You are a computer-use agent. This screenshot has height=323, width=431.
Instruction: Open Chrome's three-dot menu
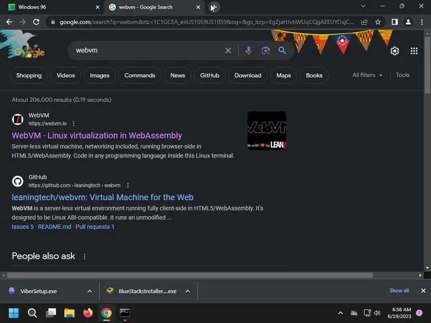[x=422, y=22]
